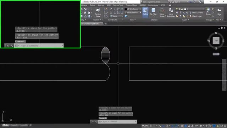227x128 pixels.
Task: Click N on the ViewCube compass
Action: click(x=216, y=33)
